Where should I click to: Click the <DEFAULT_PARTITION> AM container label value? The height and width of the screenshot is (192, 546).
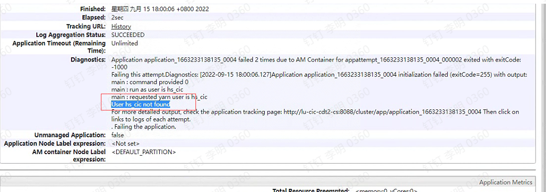click(144, 152)
